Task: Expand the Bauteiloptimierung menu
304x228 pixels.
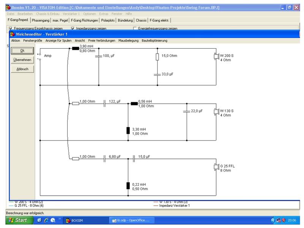Action: click(154, 41)
